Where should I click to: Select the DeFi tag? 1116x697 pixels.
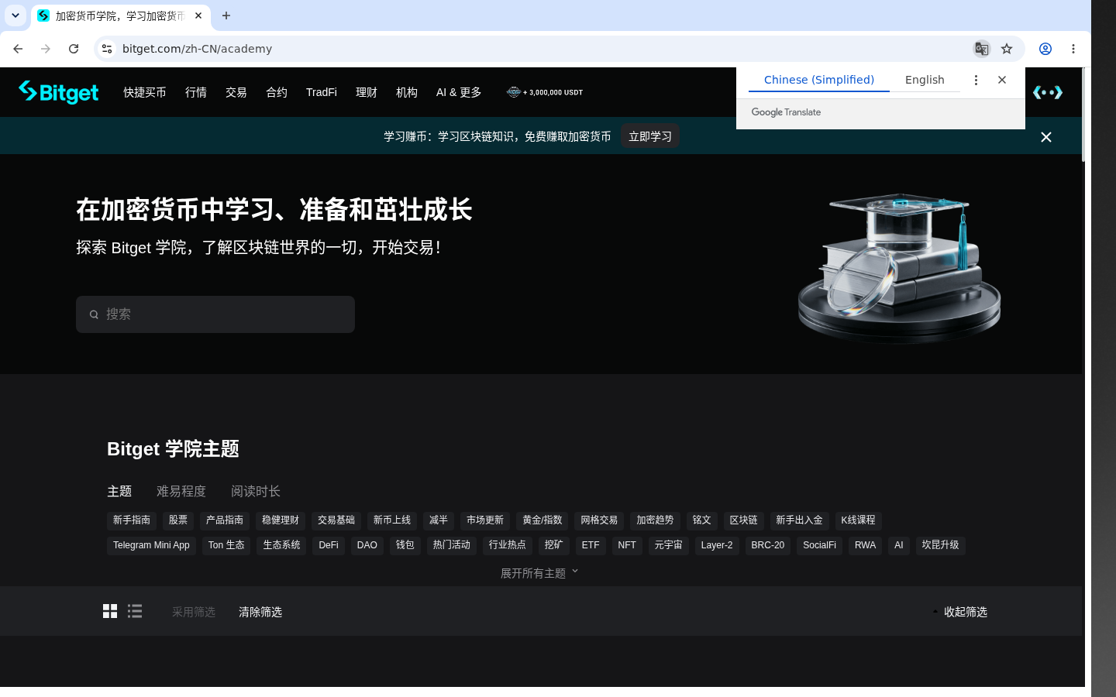329,545
